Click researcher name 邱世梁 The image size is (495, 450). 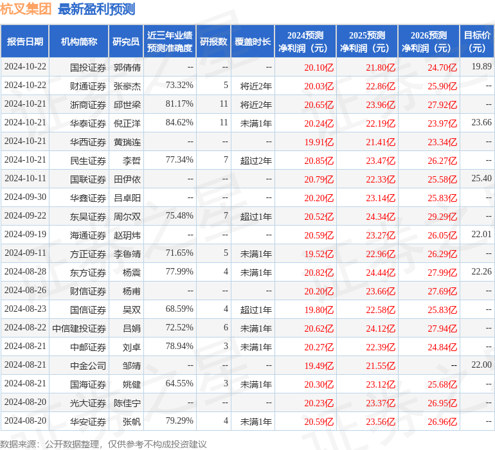127,105
